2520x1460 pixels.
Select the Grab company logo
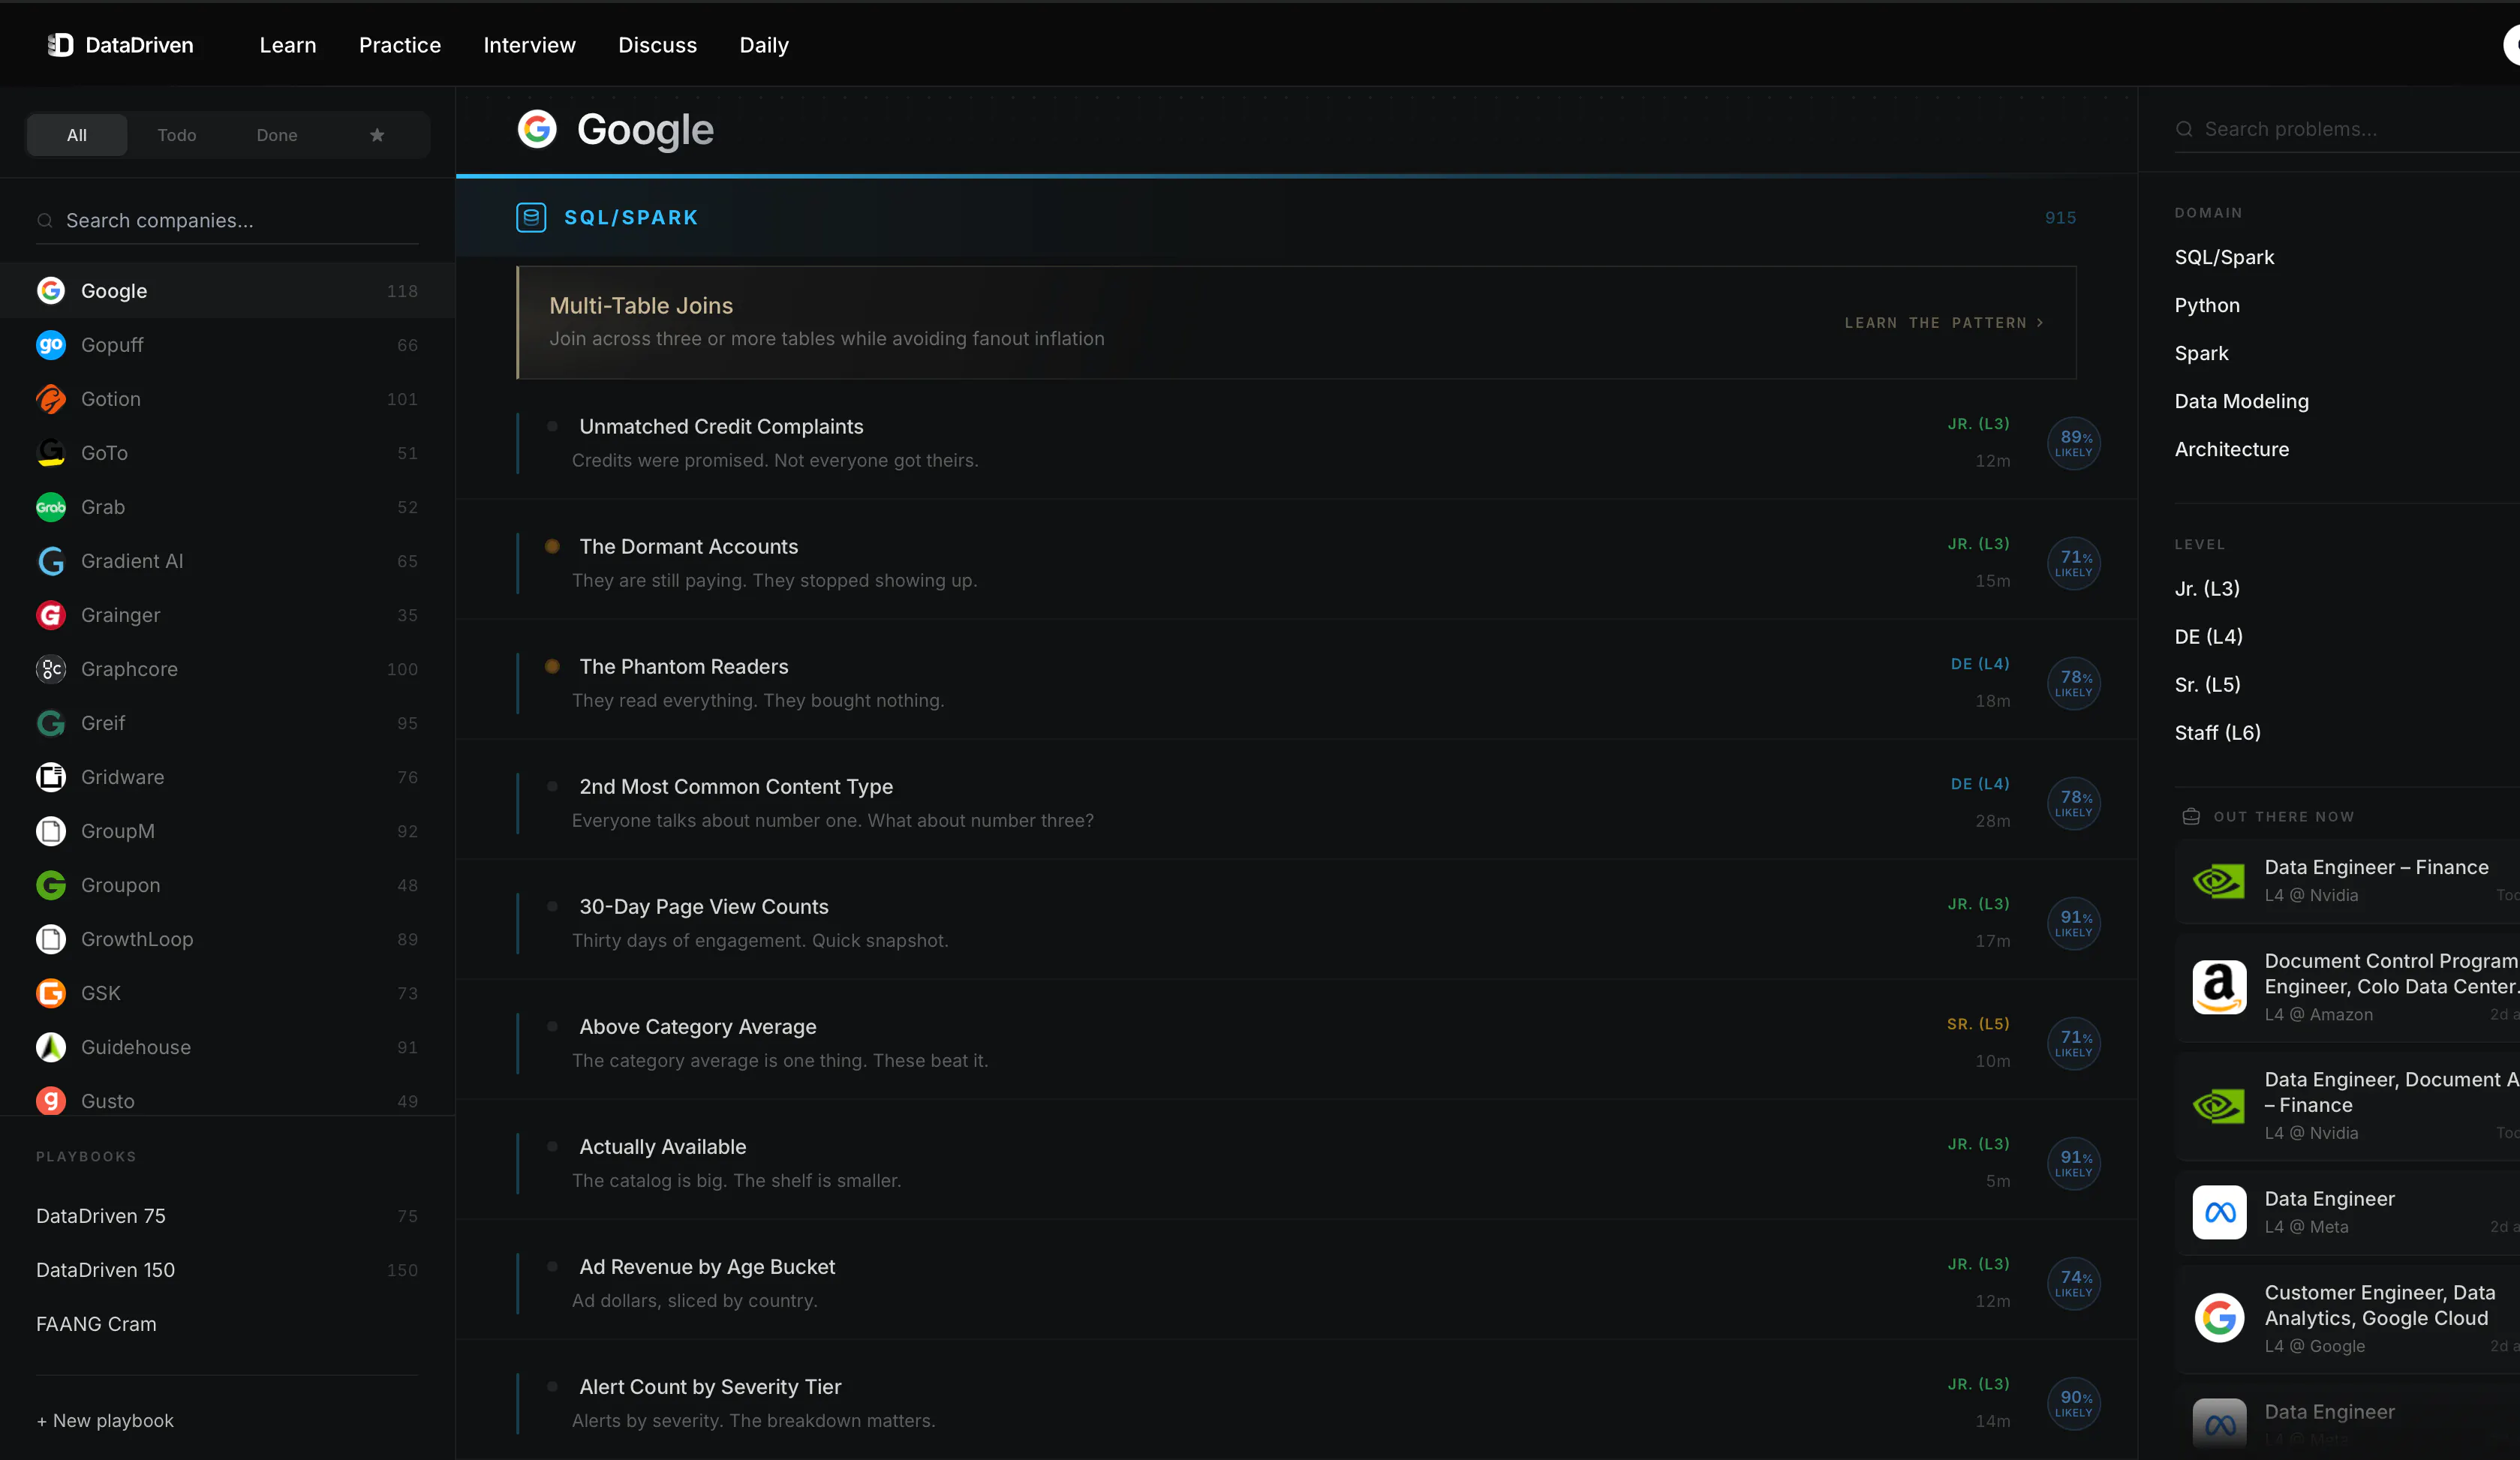51,507
